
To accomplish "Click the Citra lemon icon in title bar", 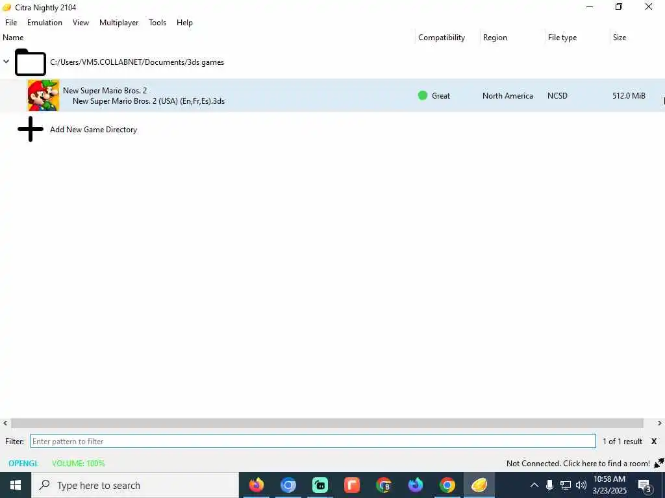I will [6, 8].
